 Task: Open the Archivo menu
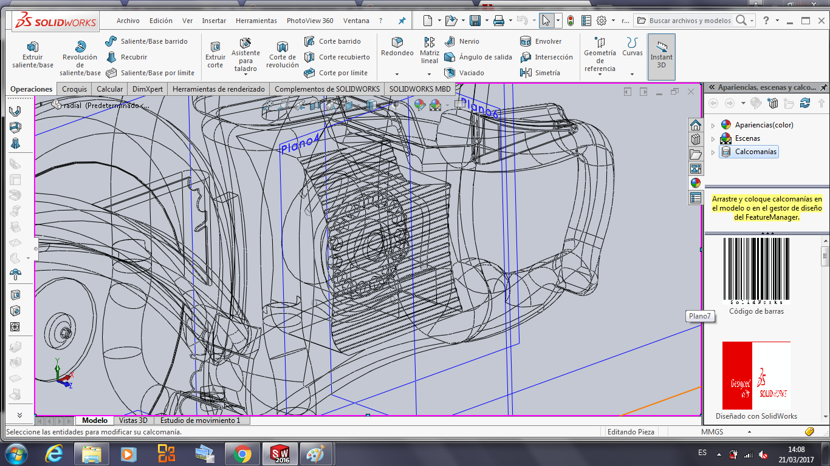128,21
